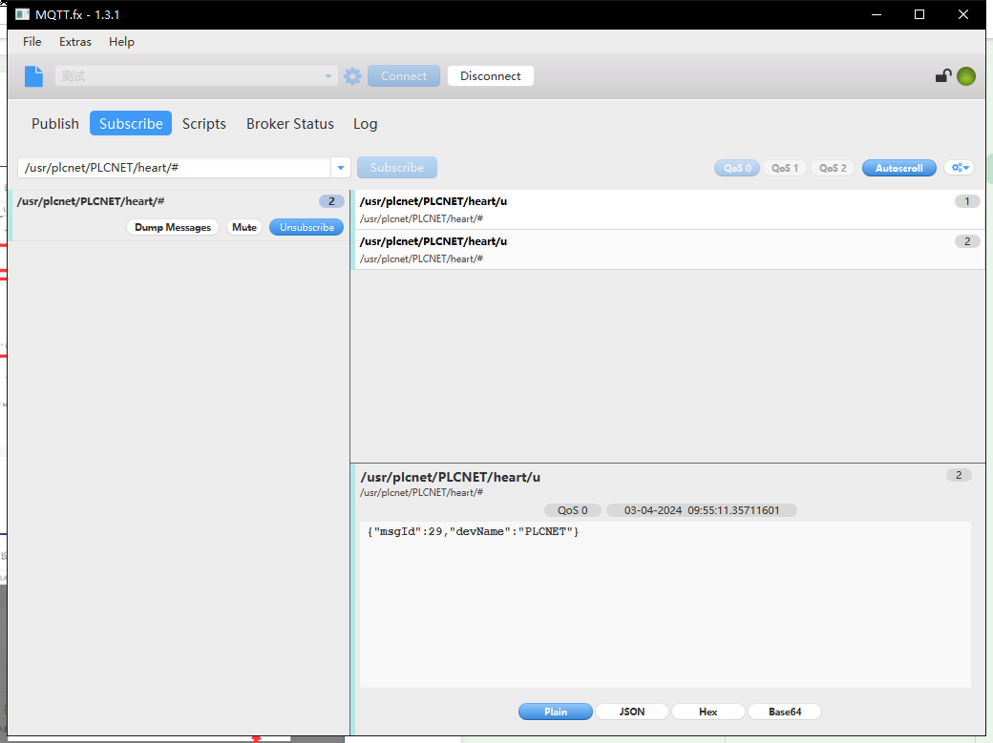
Task: Click the topic filter input field
Action: tap(174, 168)
